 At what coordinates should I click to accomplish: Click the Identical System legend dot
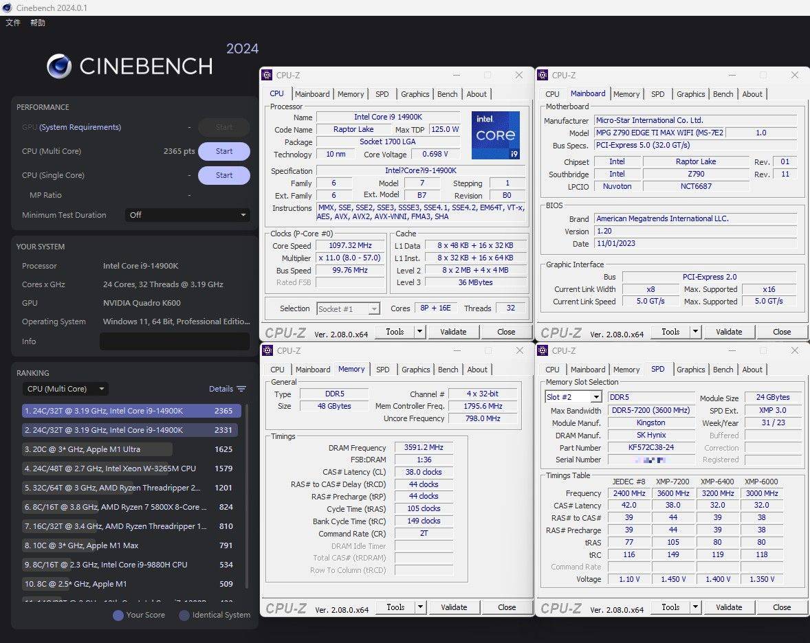pyautogui.click(x=184, y=615)
